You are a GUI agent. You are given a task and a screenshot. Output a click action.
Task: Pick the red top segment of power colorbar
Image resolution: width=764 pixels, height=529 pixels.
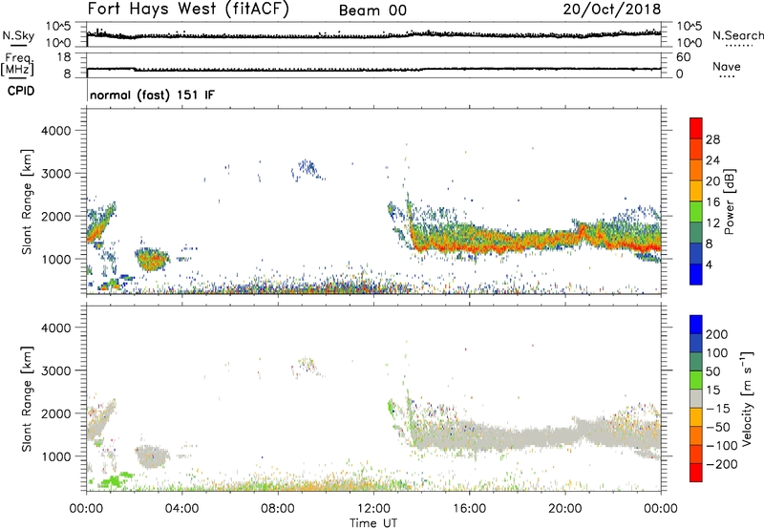coord(696,129)
